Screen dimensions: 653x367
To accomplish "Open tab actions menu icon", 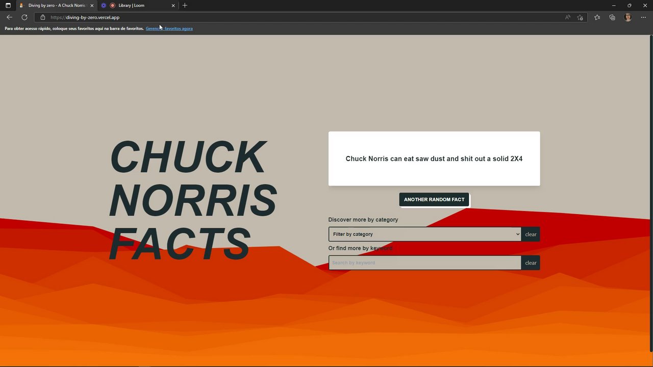I will [x=8, y=5].
